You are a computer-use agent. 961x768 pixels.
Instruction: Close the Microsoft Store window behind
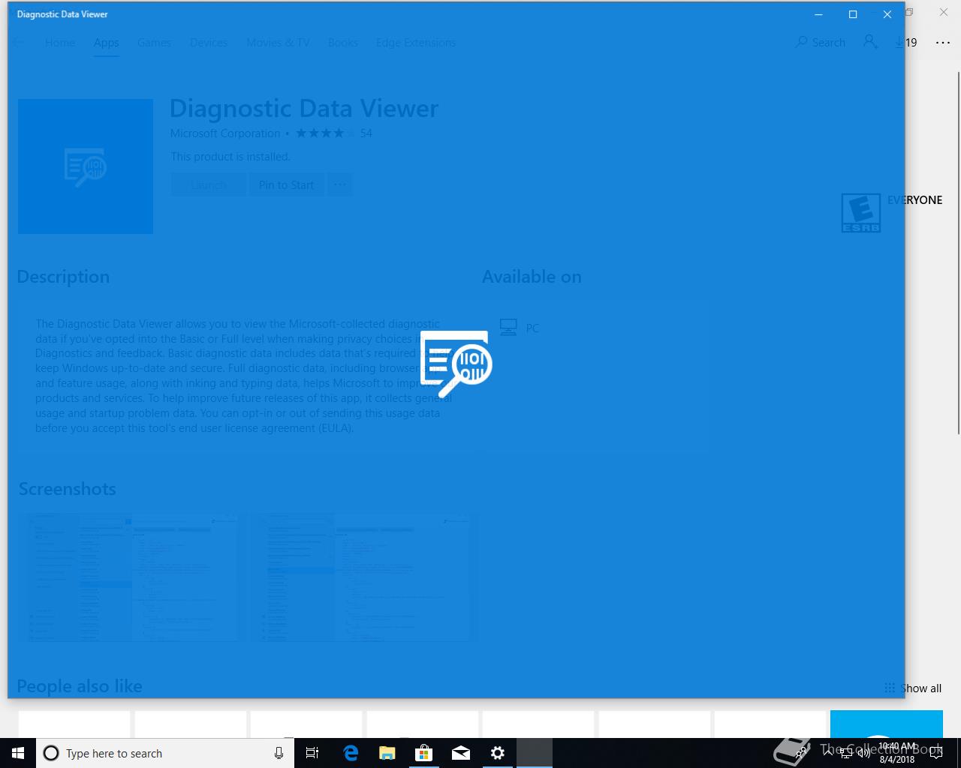pyautogui.click(x=944, y=12)
